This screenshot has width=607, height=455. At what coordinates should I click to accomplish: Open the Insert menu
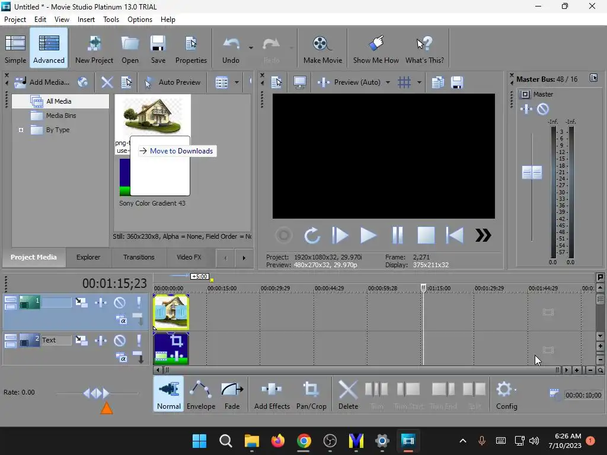pyautogui.click(x=86, y=20)
